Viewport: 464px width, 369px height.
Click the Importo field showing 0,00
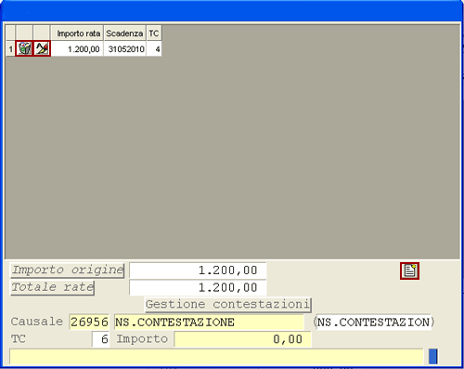tap(243, 339)
